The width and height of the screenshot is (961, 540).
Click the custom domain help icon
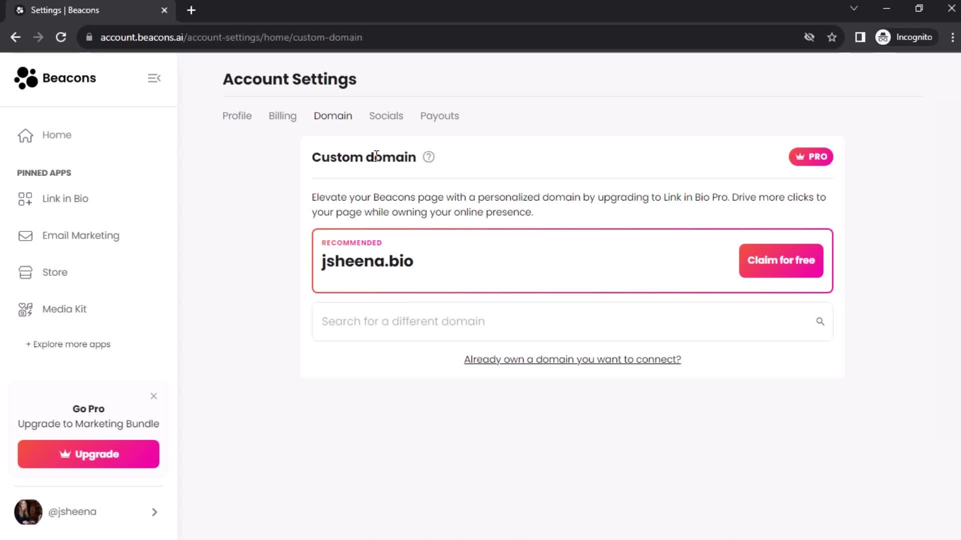(428, 157)
